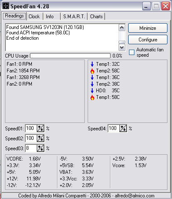
Task: Open the Clock tab
Action: coord(34,17)
